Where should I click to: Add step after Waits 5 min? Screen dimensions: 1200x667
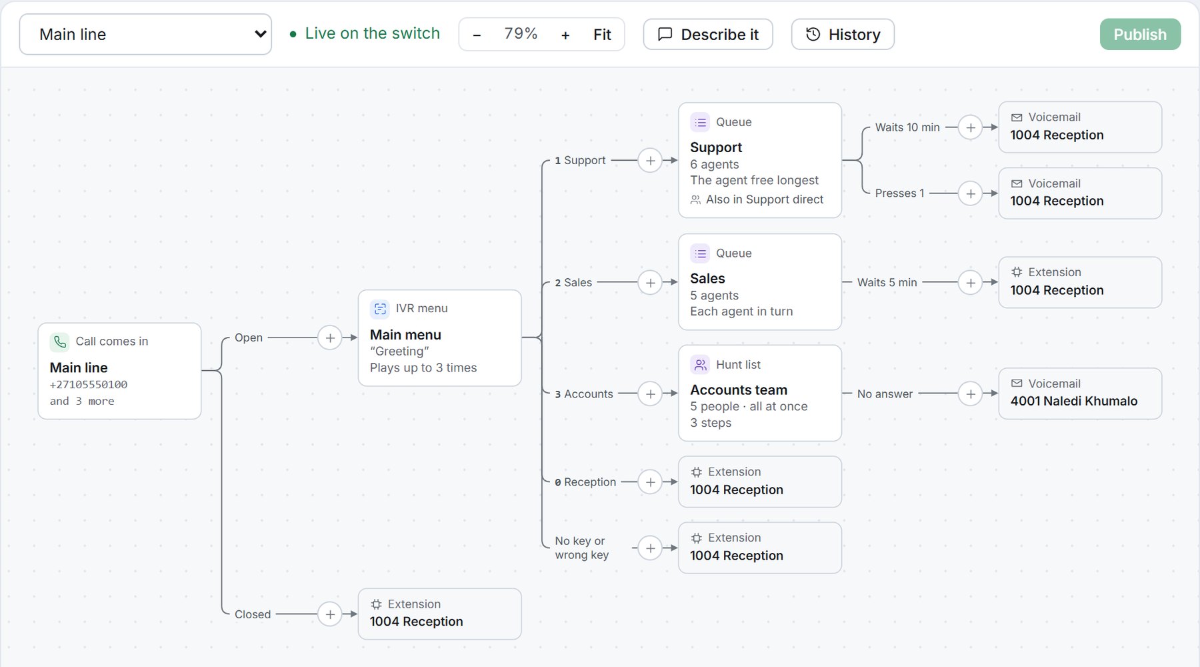971,283
